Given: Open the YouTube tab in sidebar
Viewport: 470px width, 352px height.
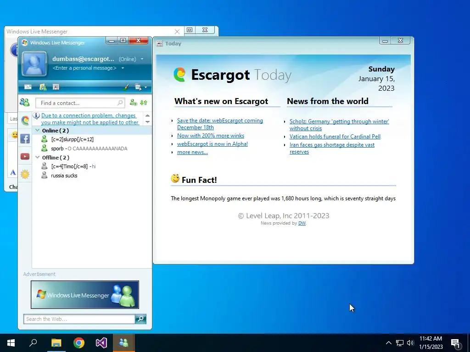Looking at the screenshot, I should click(25, 156).
